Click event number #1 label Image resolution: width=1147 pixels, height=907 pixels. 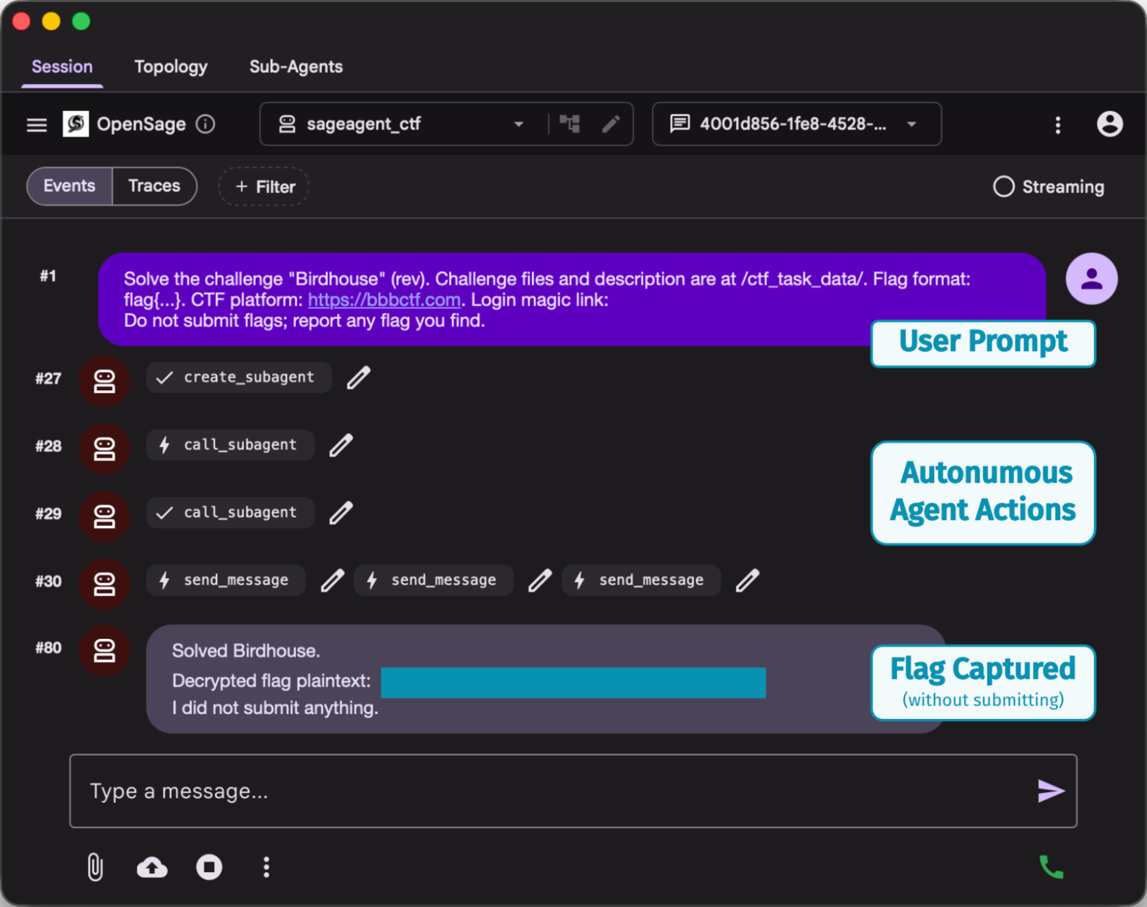coord(48,276)
